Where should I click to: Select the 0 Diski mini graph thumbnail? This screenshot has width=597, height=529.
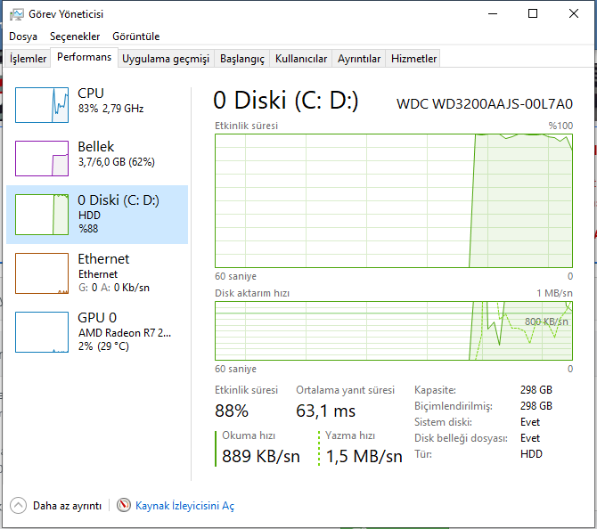[42, 215]
